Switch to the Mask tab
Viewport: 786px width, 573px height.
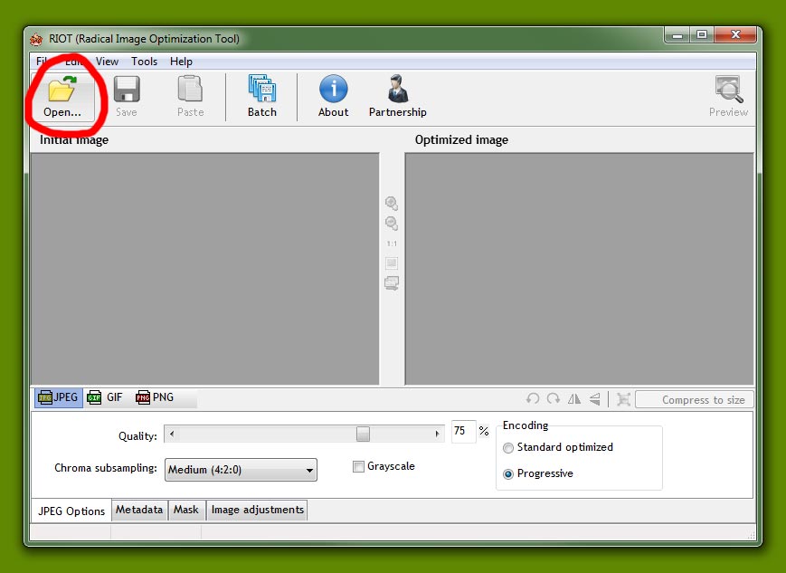186,510
